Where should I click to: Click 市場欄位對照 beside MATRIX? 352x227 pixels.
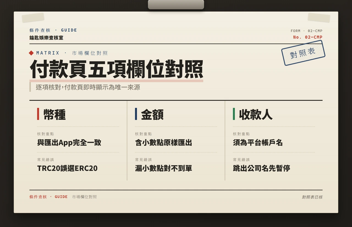pos(90,53)
